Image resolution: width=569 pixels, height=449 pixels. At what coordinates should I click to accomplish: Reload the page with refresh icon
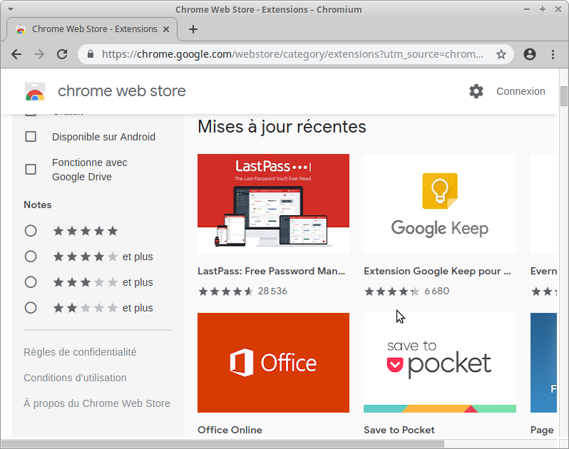click(x=62, y=54)
